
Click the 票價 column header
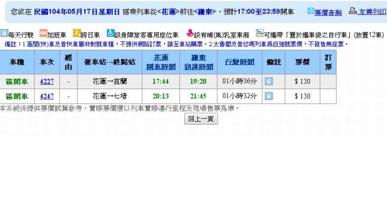tap(302, 62)
